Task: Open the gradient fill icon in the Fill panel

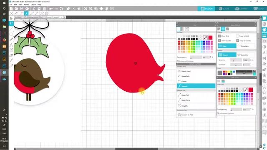Action: pos(183,29)
